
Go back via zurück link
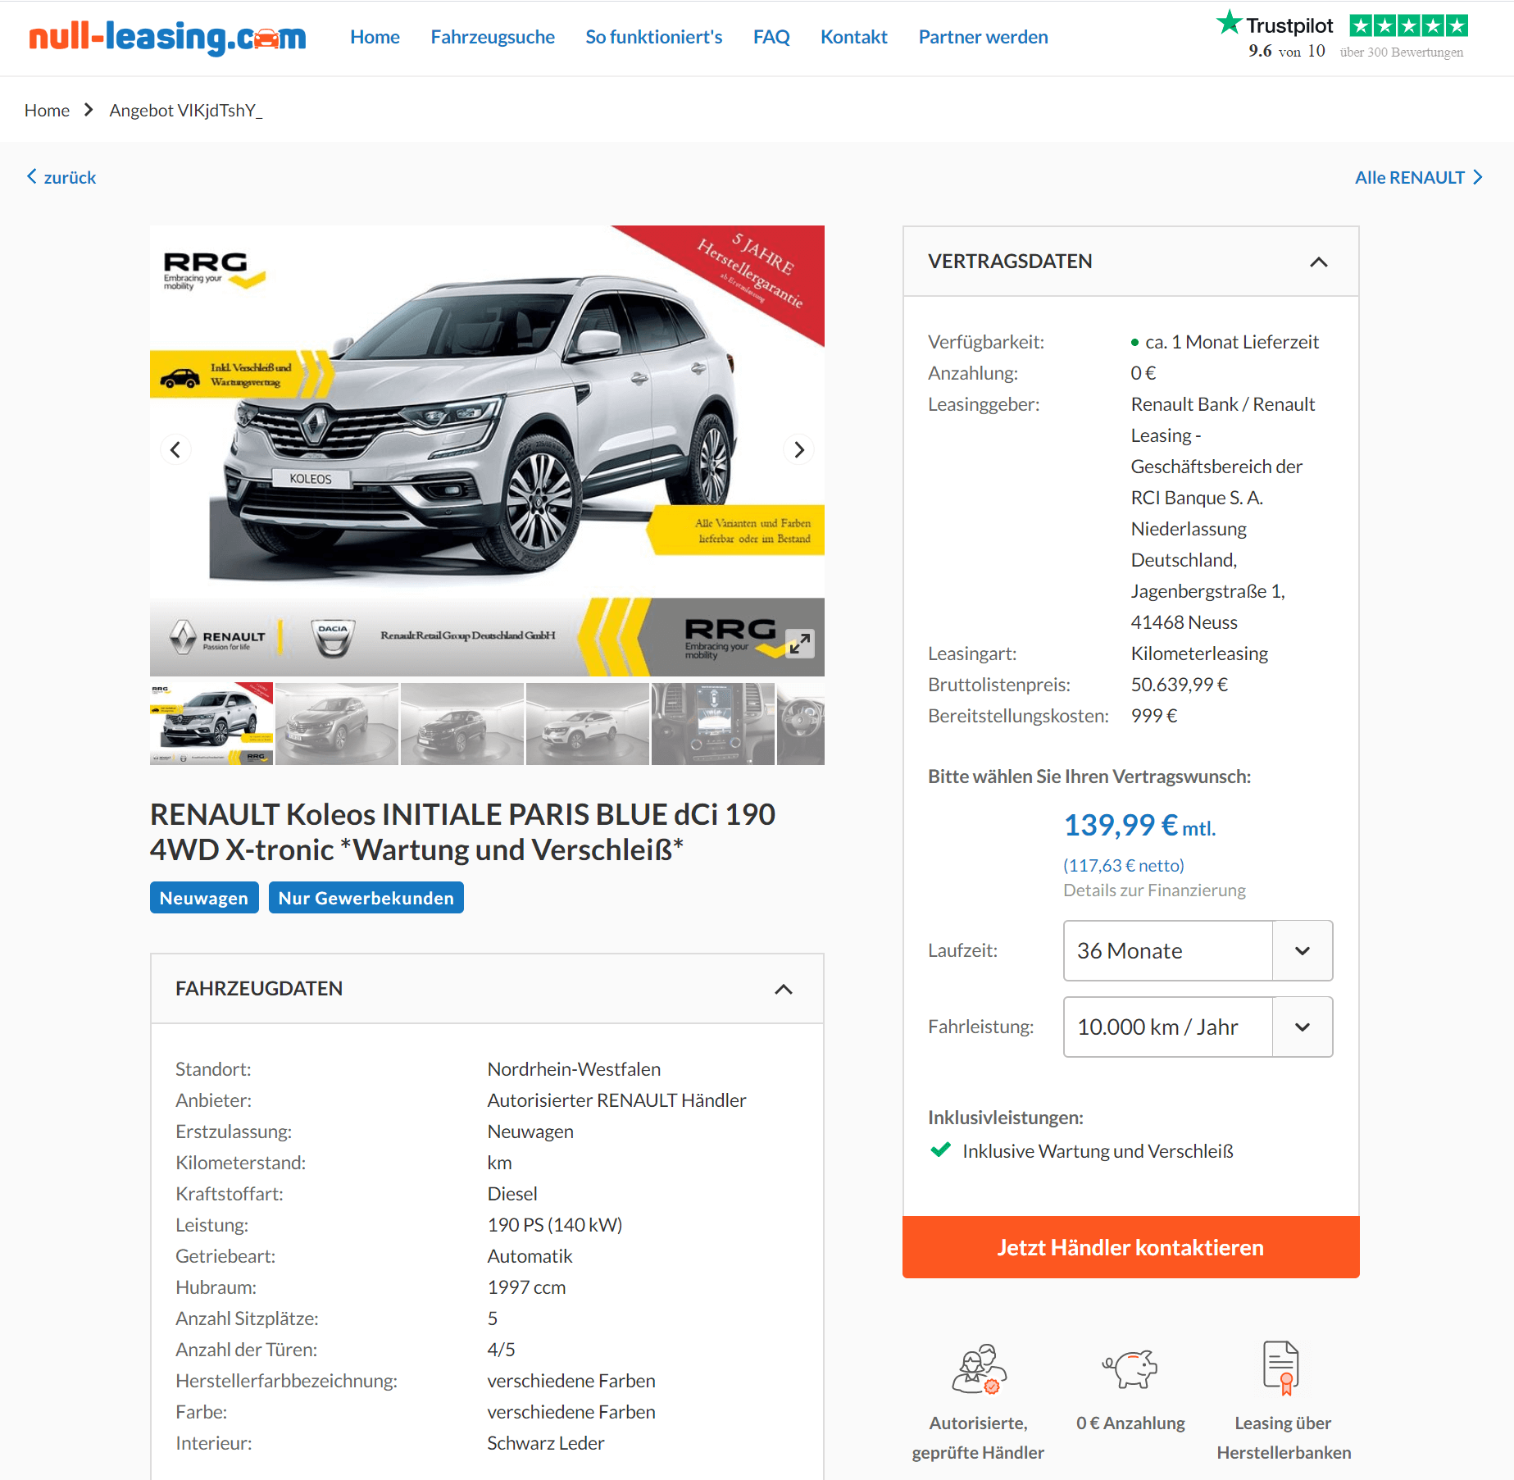tap(61, 177)
